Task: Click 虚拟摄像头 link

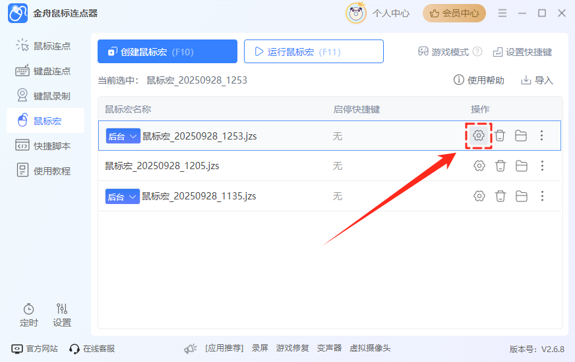Action: tap(370, 348)
